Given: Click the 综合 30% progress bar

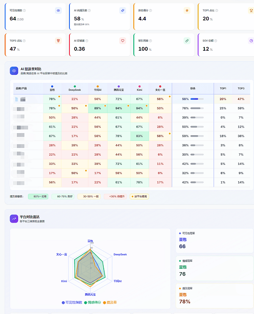Looking at the screenshot, I should pos(197,154).
